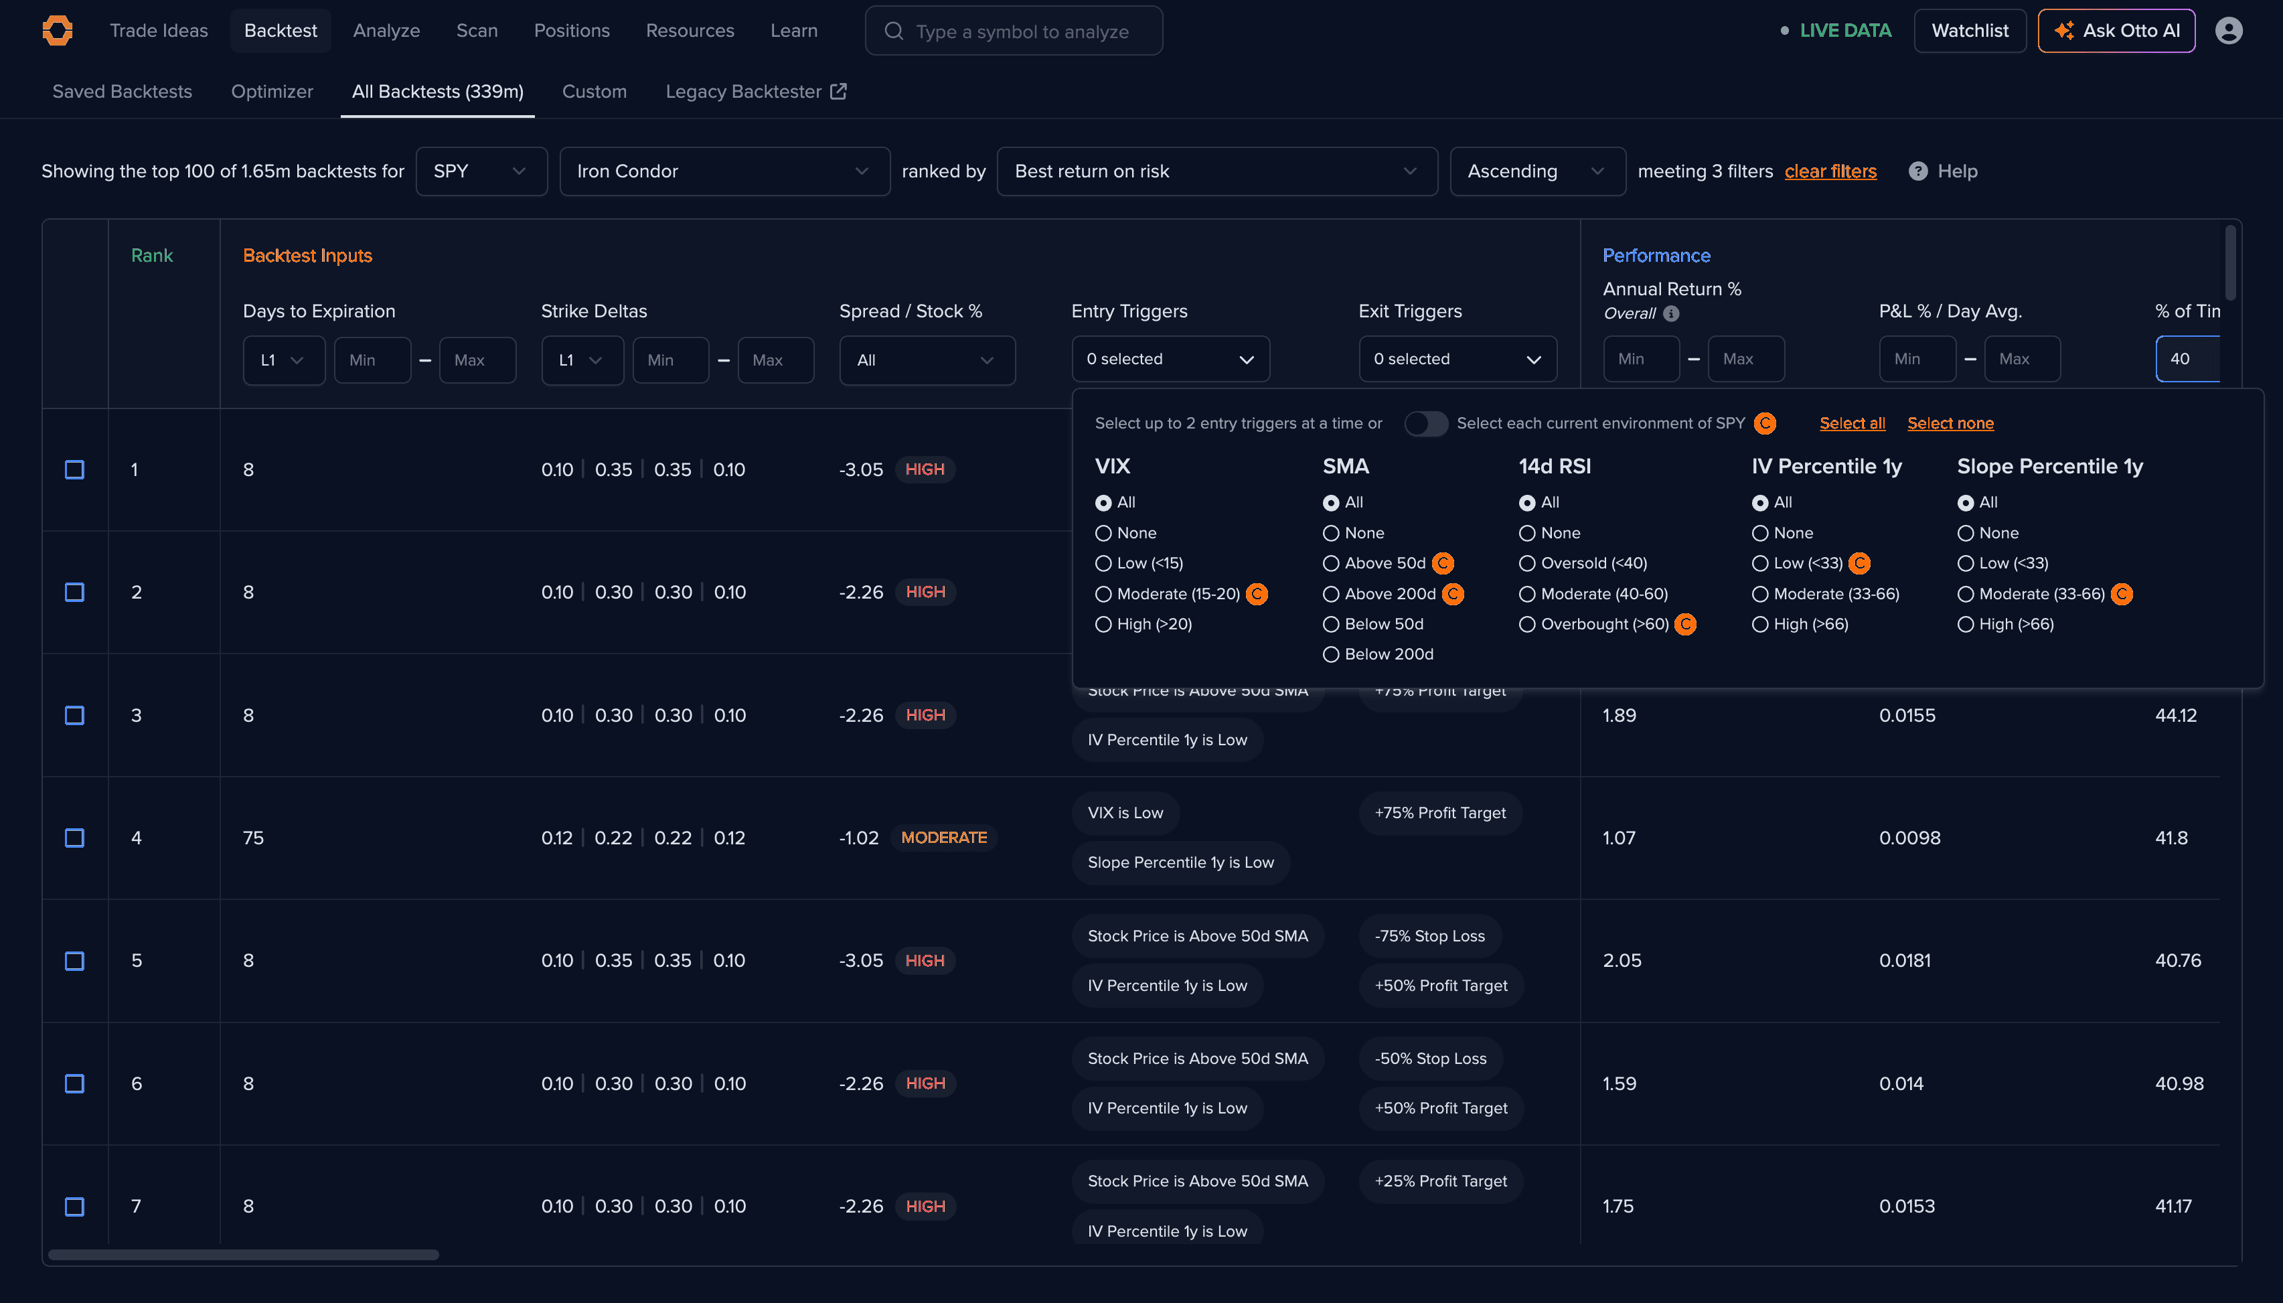Open Strike Deltas L1 dropdown
Viewport: 2283px width, 1303px height.
coord(582,360)
